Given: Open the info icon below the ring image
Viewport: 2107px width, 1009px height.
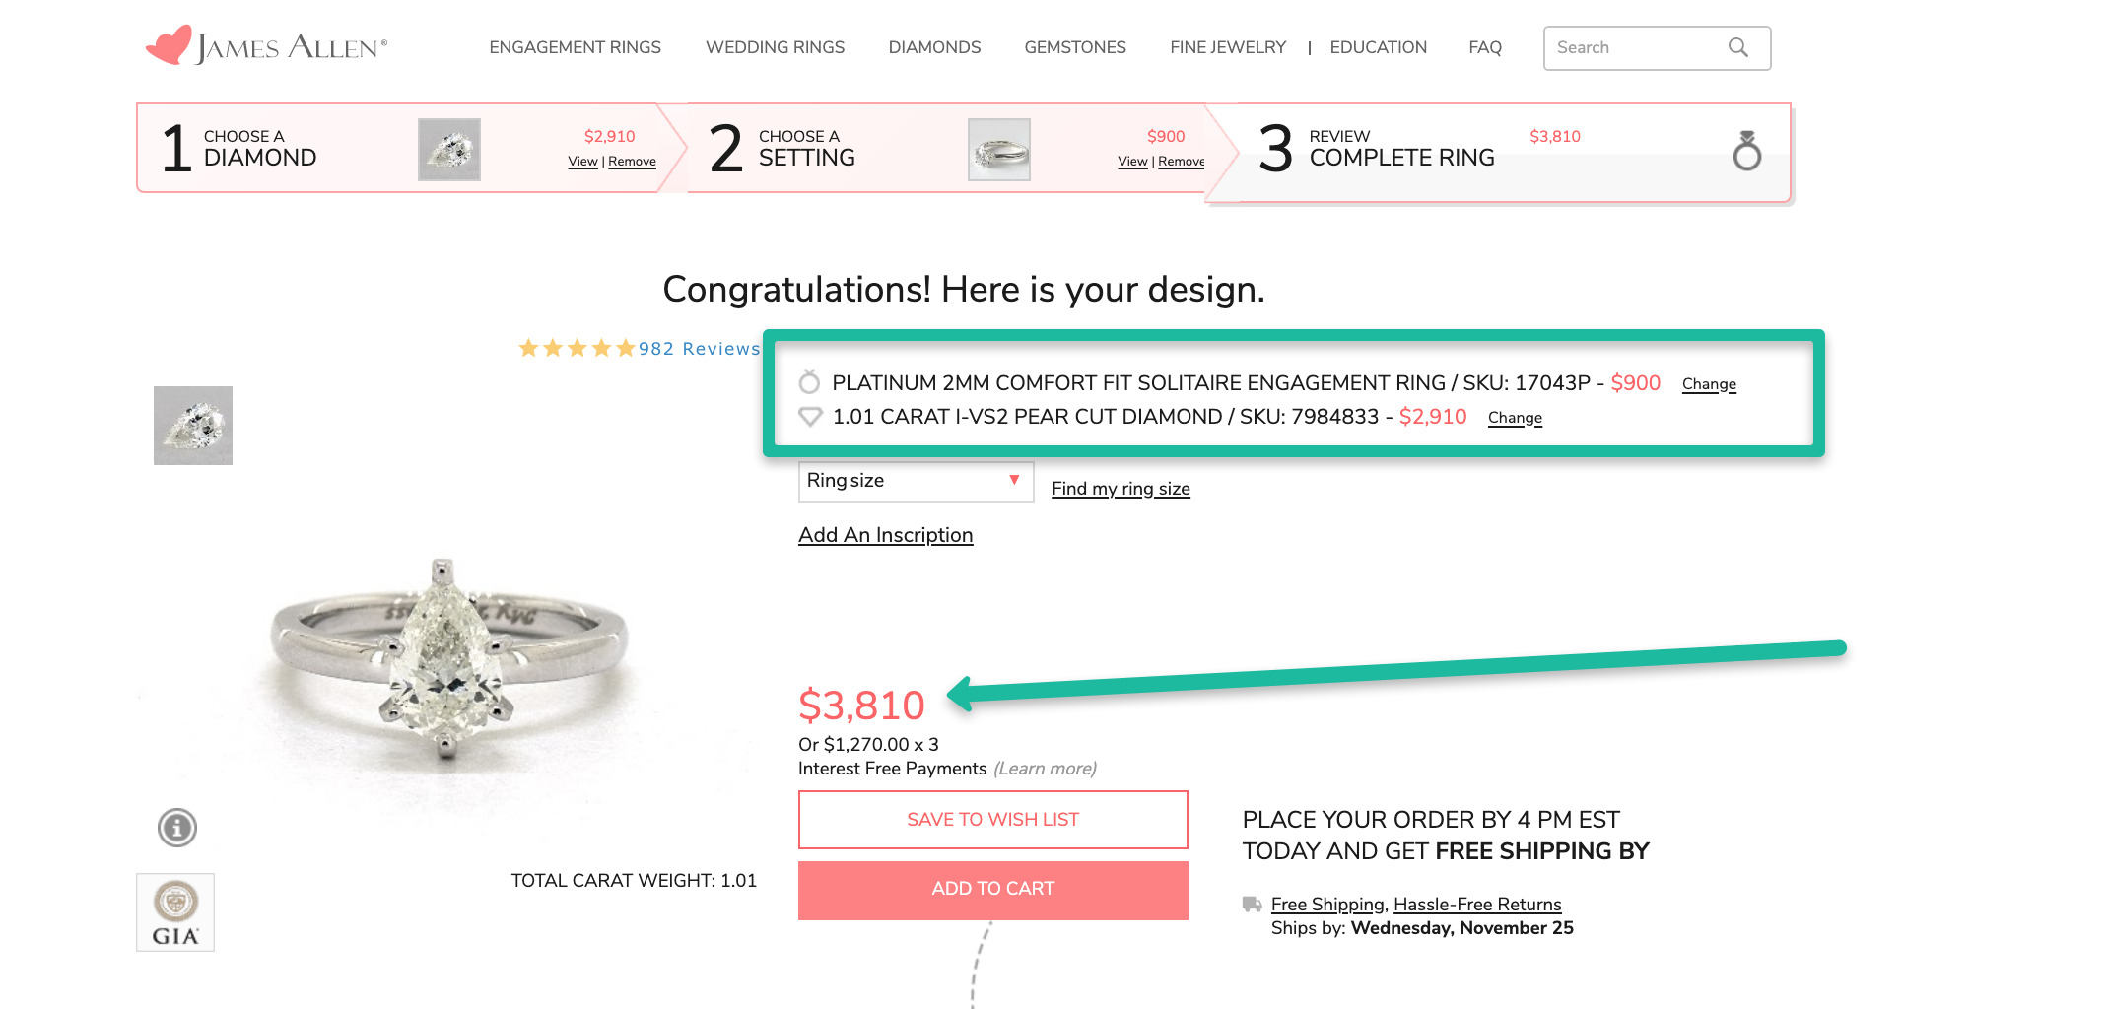Looking at the screenshot, I should click(177, 828).
